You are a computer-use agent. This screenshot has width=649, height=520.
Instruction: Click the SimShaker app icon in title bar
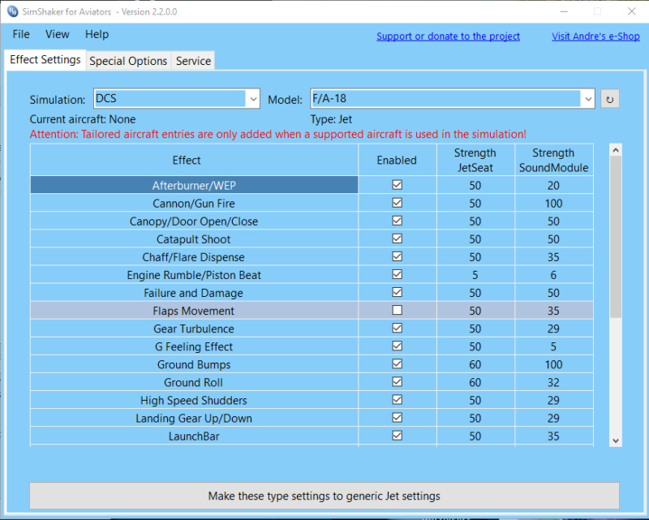coord(12,11)
